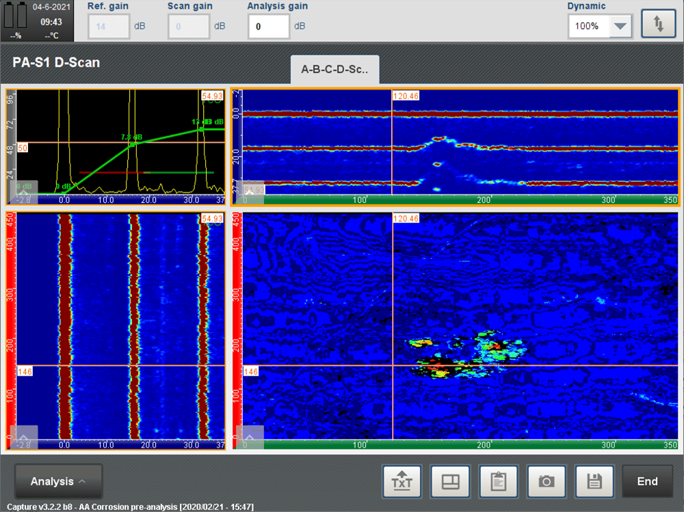The width and height of the screenshot is (684, 512).
Task: Click the clipboard report icon
Action: (x=499, y=481)
